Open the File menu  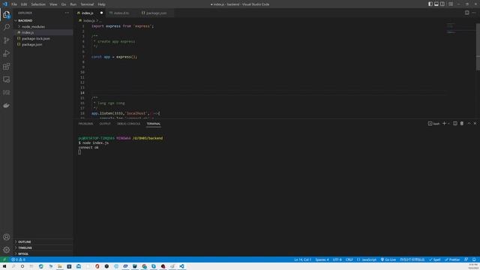pos(14,4)
